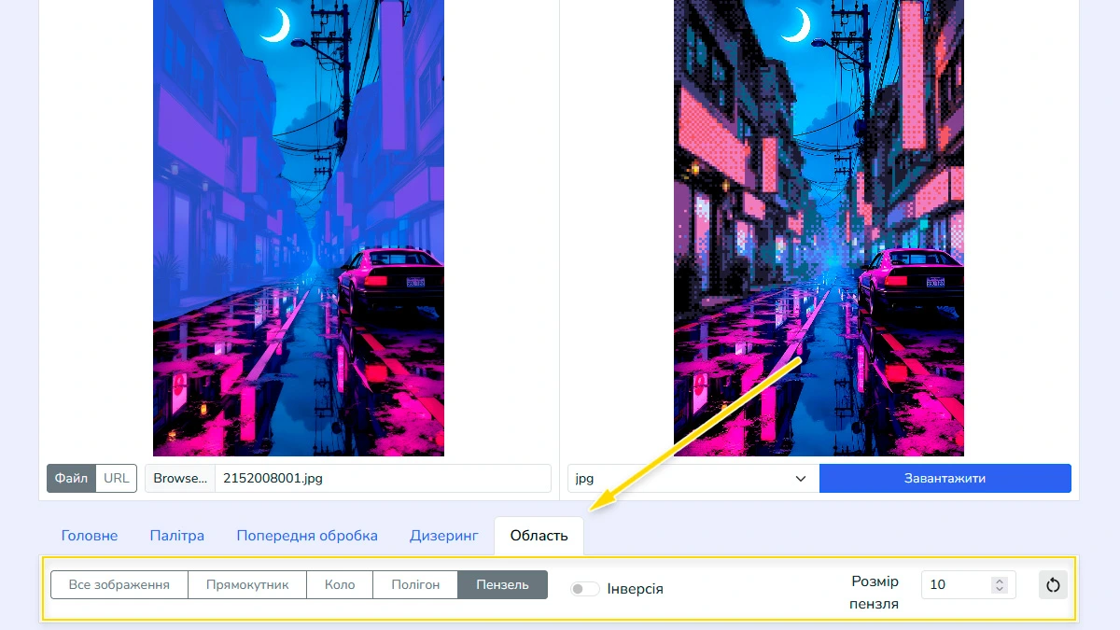The width and height of the screenshot is (1120, 630).
Task: Pick the Коло area mode
Action: [340, 585]
